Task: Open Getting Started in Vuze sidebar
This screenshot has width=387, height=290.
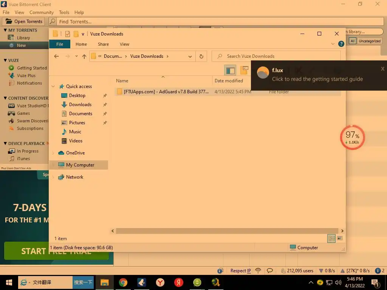Action: (32, 68)
